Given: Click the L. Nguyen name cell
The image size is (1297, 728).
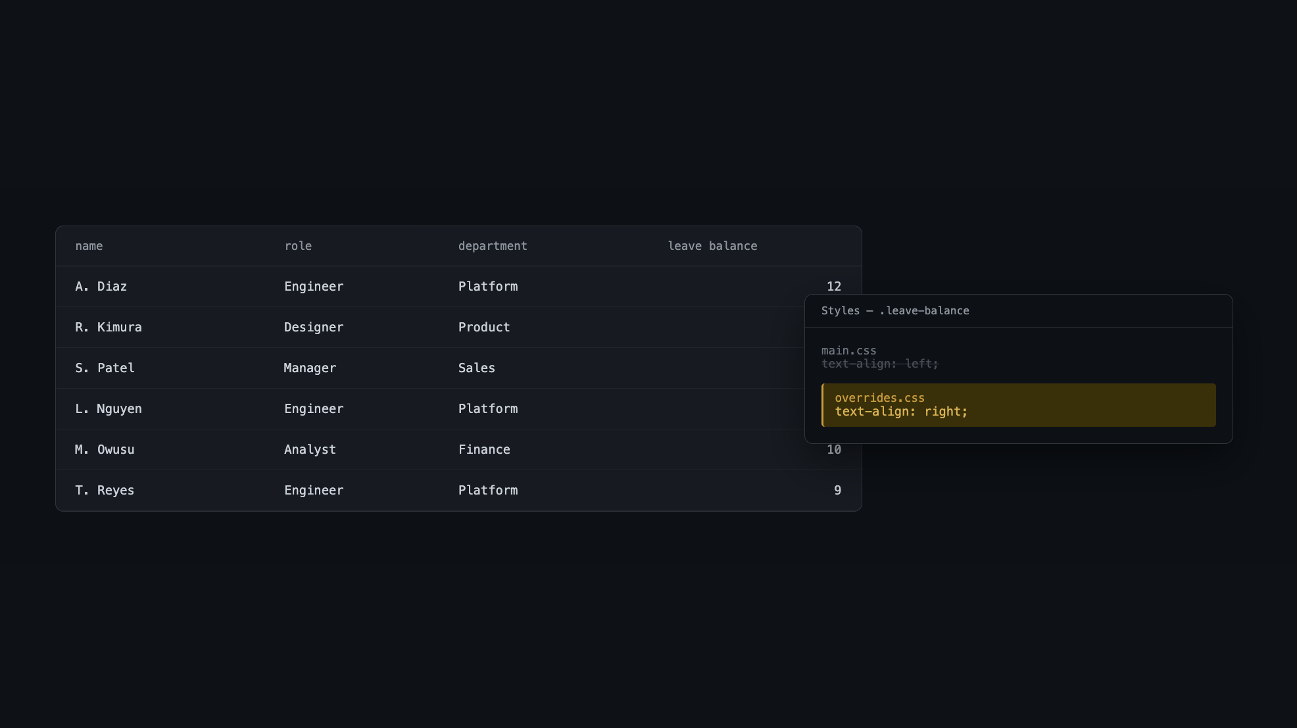Looking at the screenshot, I should pyautogui.click(x=109, y=409).
